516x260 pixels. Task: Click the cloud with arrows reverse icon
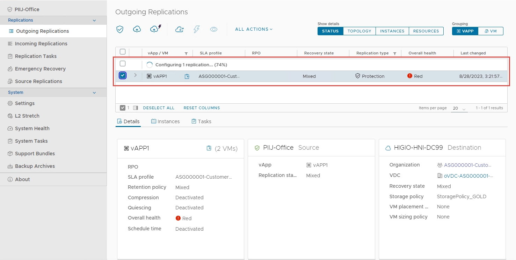point(179,29)
